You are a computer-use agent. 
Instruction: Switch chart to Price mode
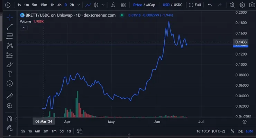click(137, 5)
